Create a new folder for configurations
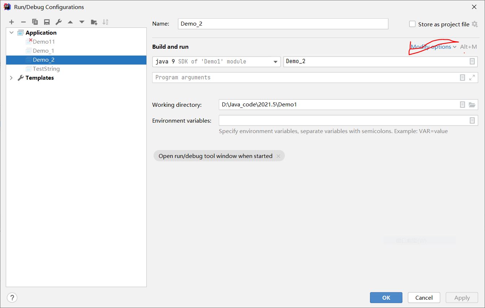 tap(94, 22)
